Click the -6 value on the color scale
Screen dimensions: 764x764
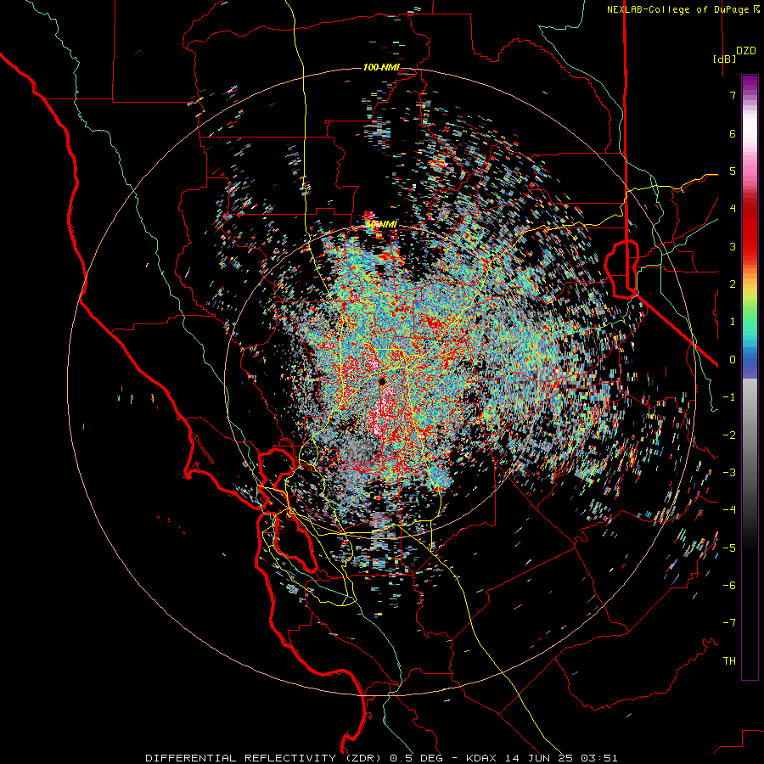729,586
